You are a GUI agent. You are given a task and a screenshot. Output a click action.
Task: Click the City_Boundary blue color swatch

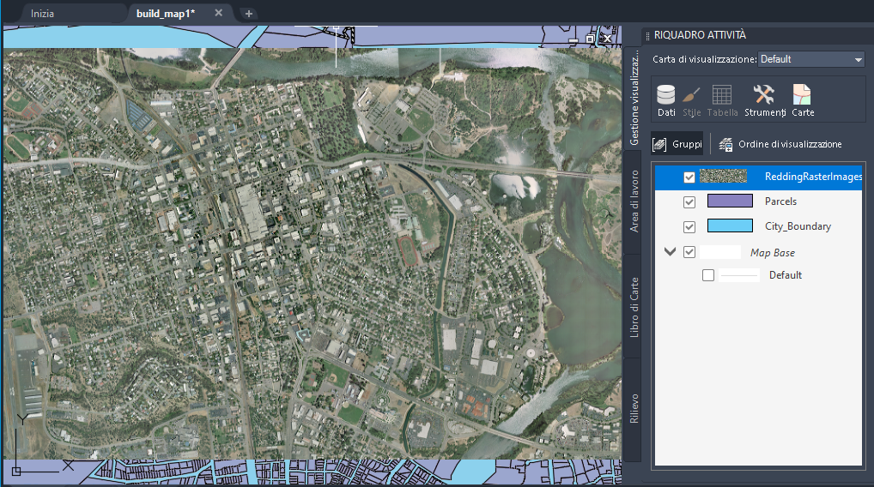pyautogui.click(x=730, y=225)
